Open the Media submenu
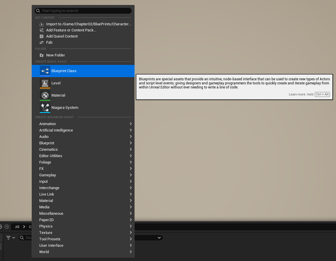This screenshot has width=336, height=261. click(x=83, y=207)
